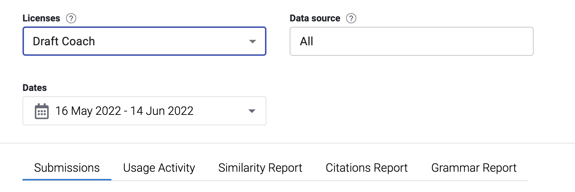
Task: Click the Dates label text
Action: click(35, 88)
